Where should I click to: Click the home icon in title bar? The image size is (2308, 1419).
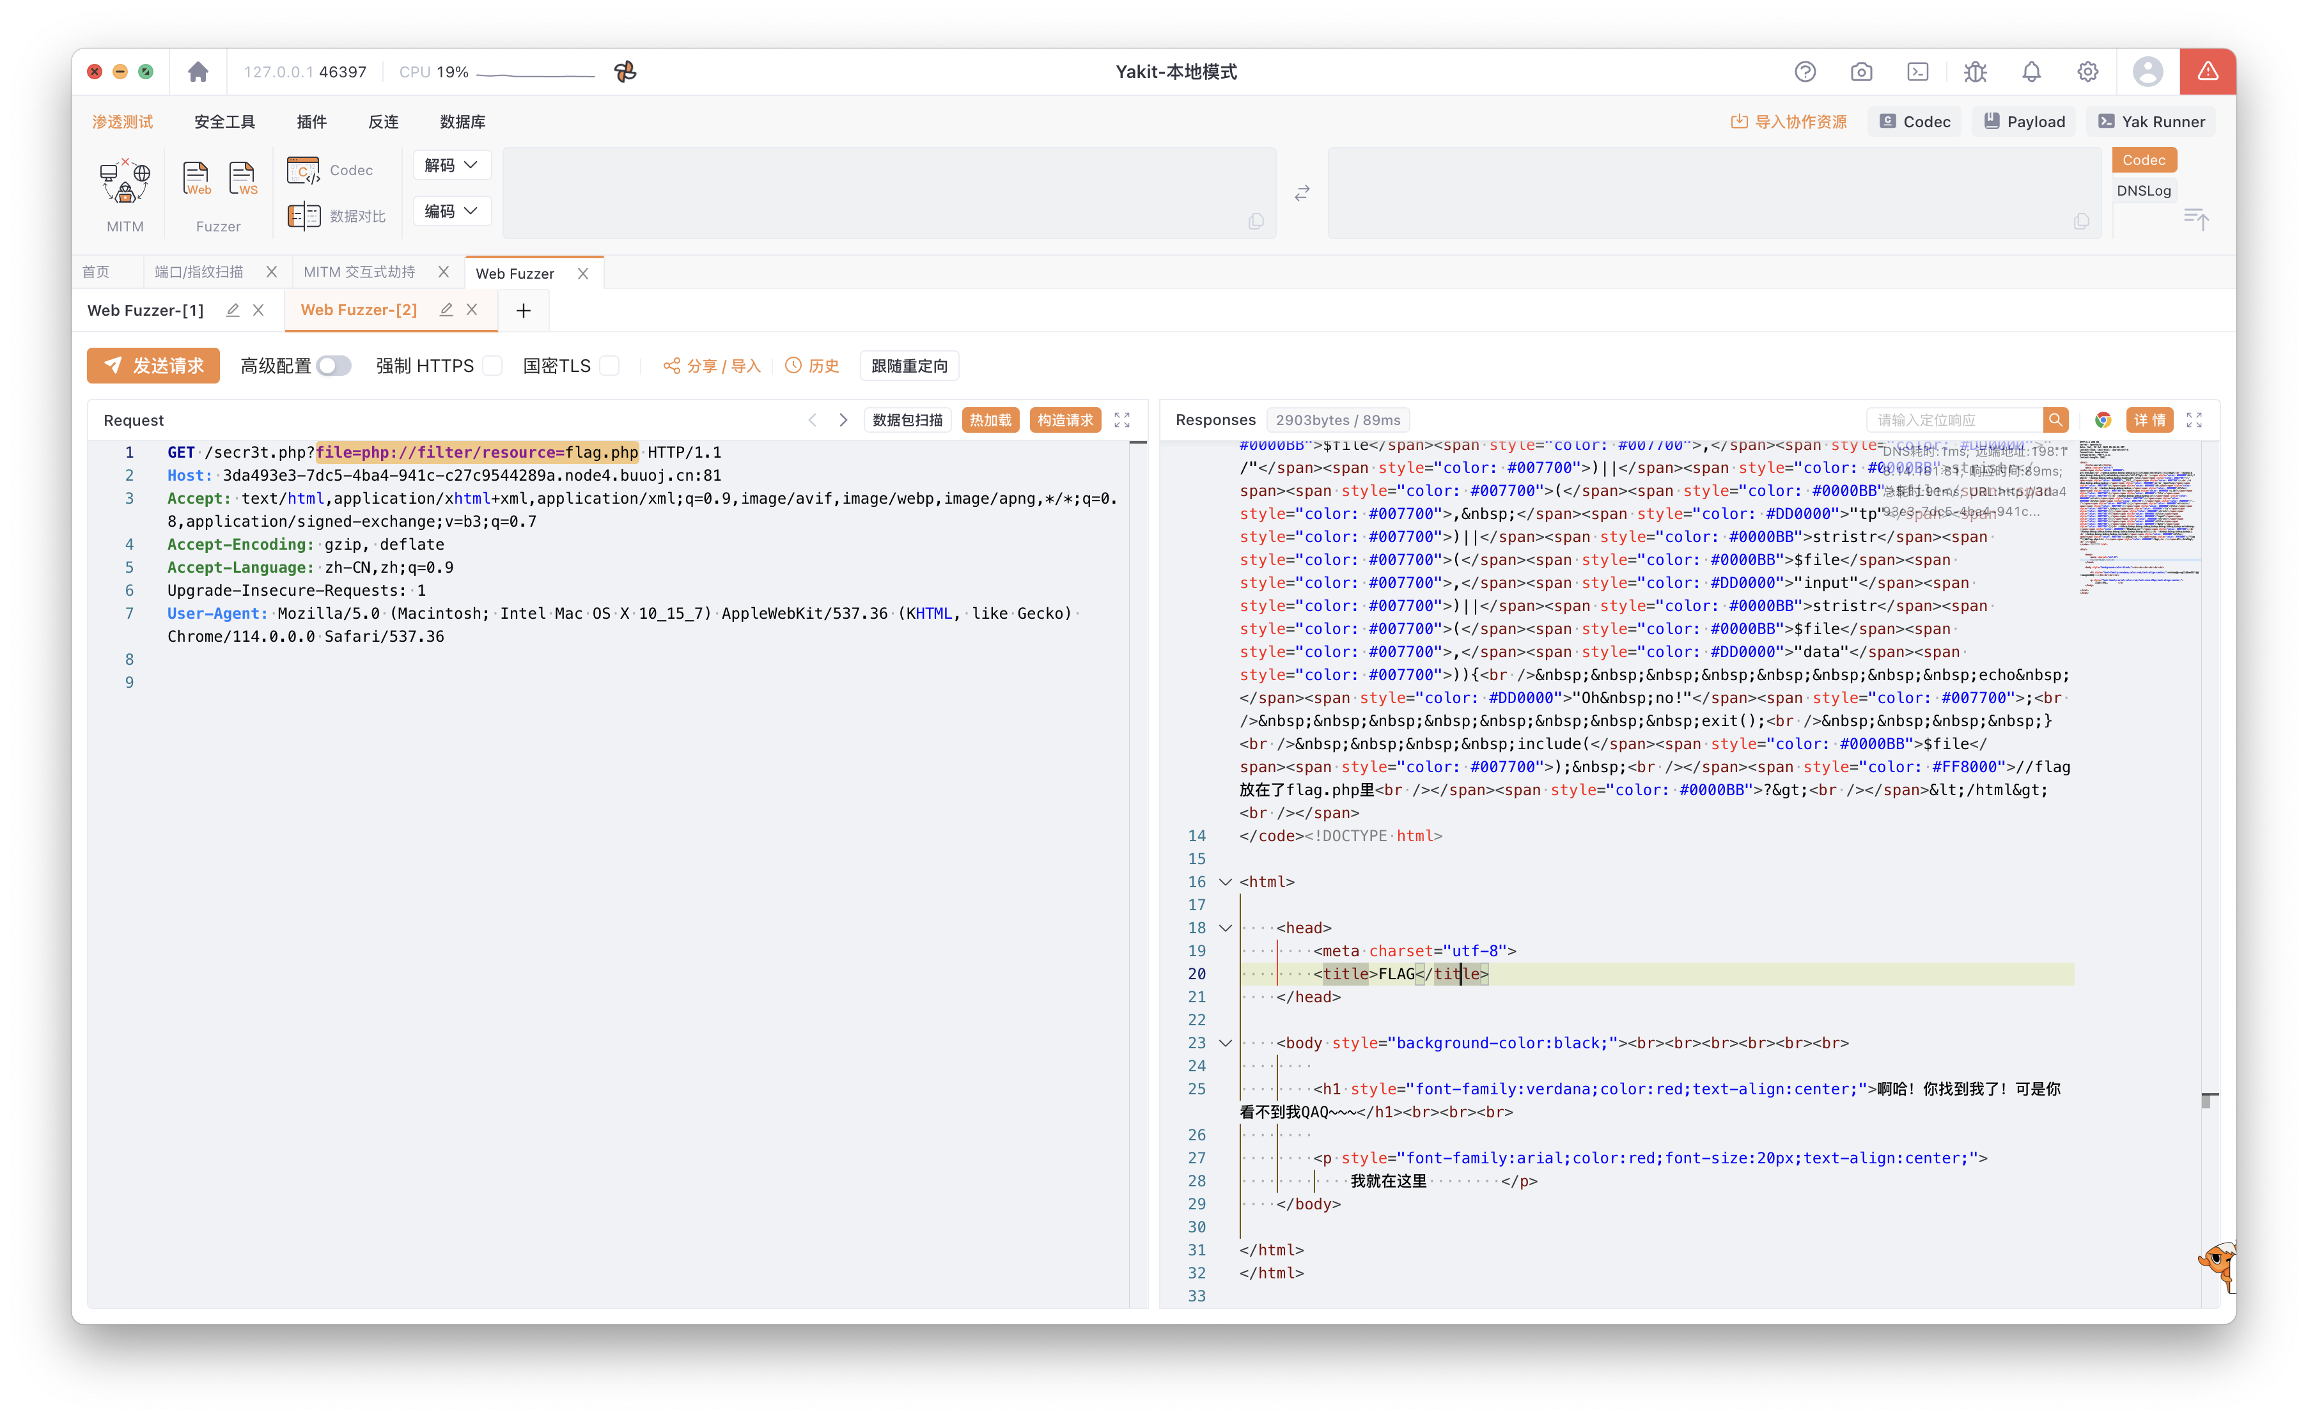coord(198,72)
